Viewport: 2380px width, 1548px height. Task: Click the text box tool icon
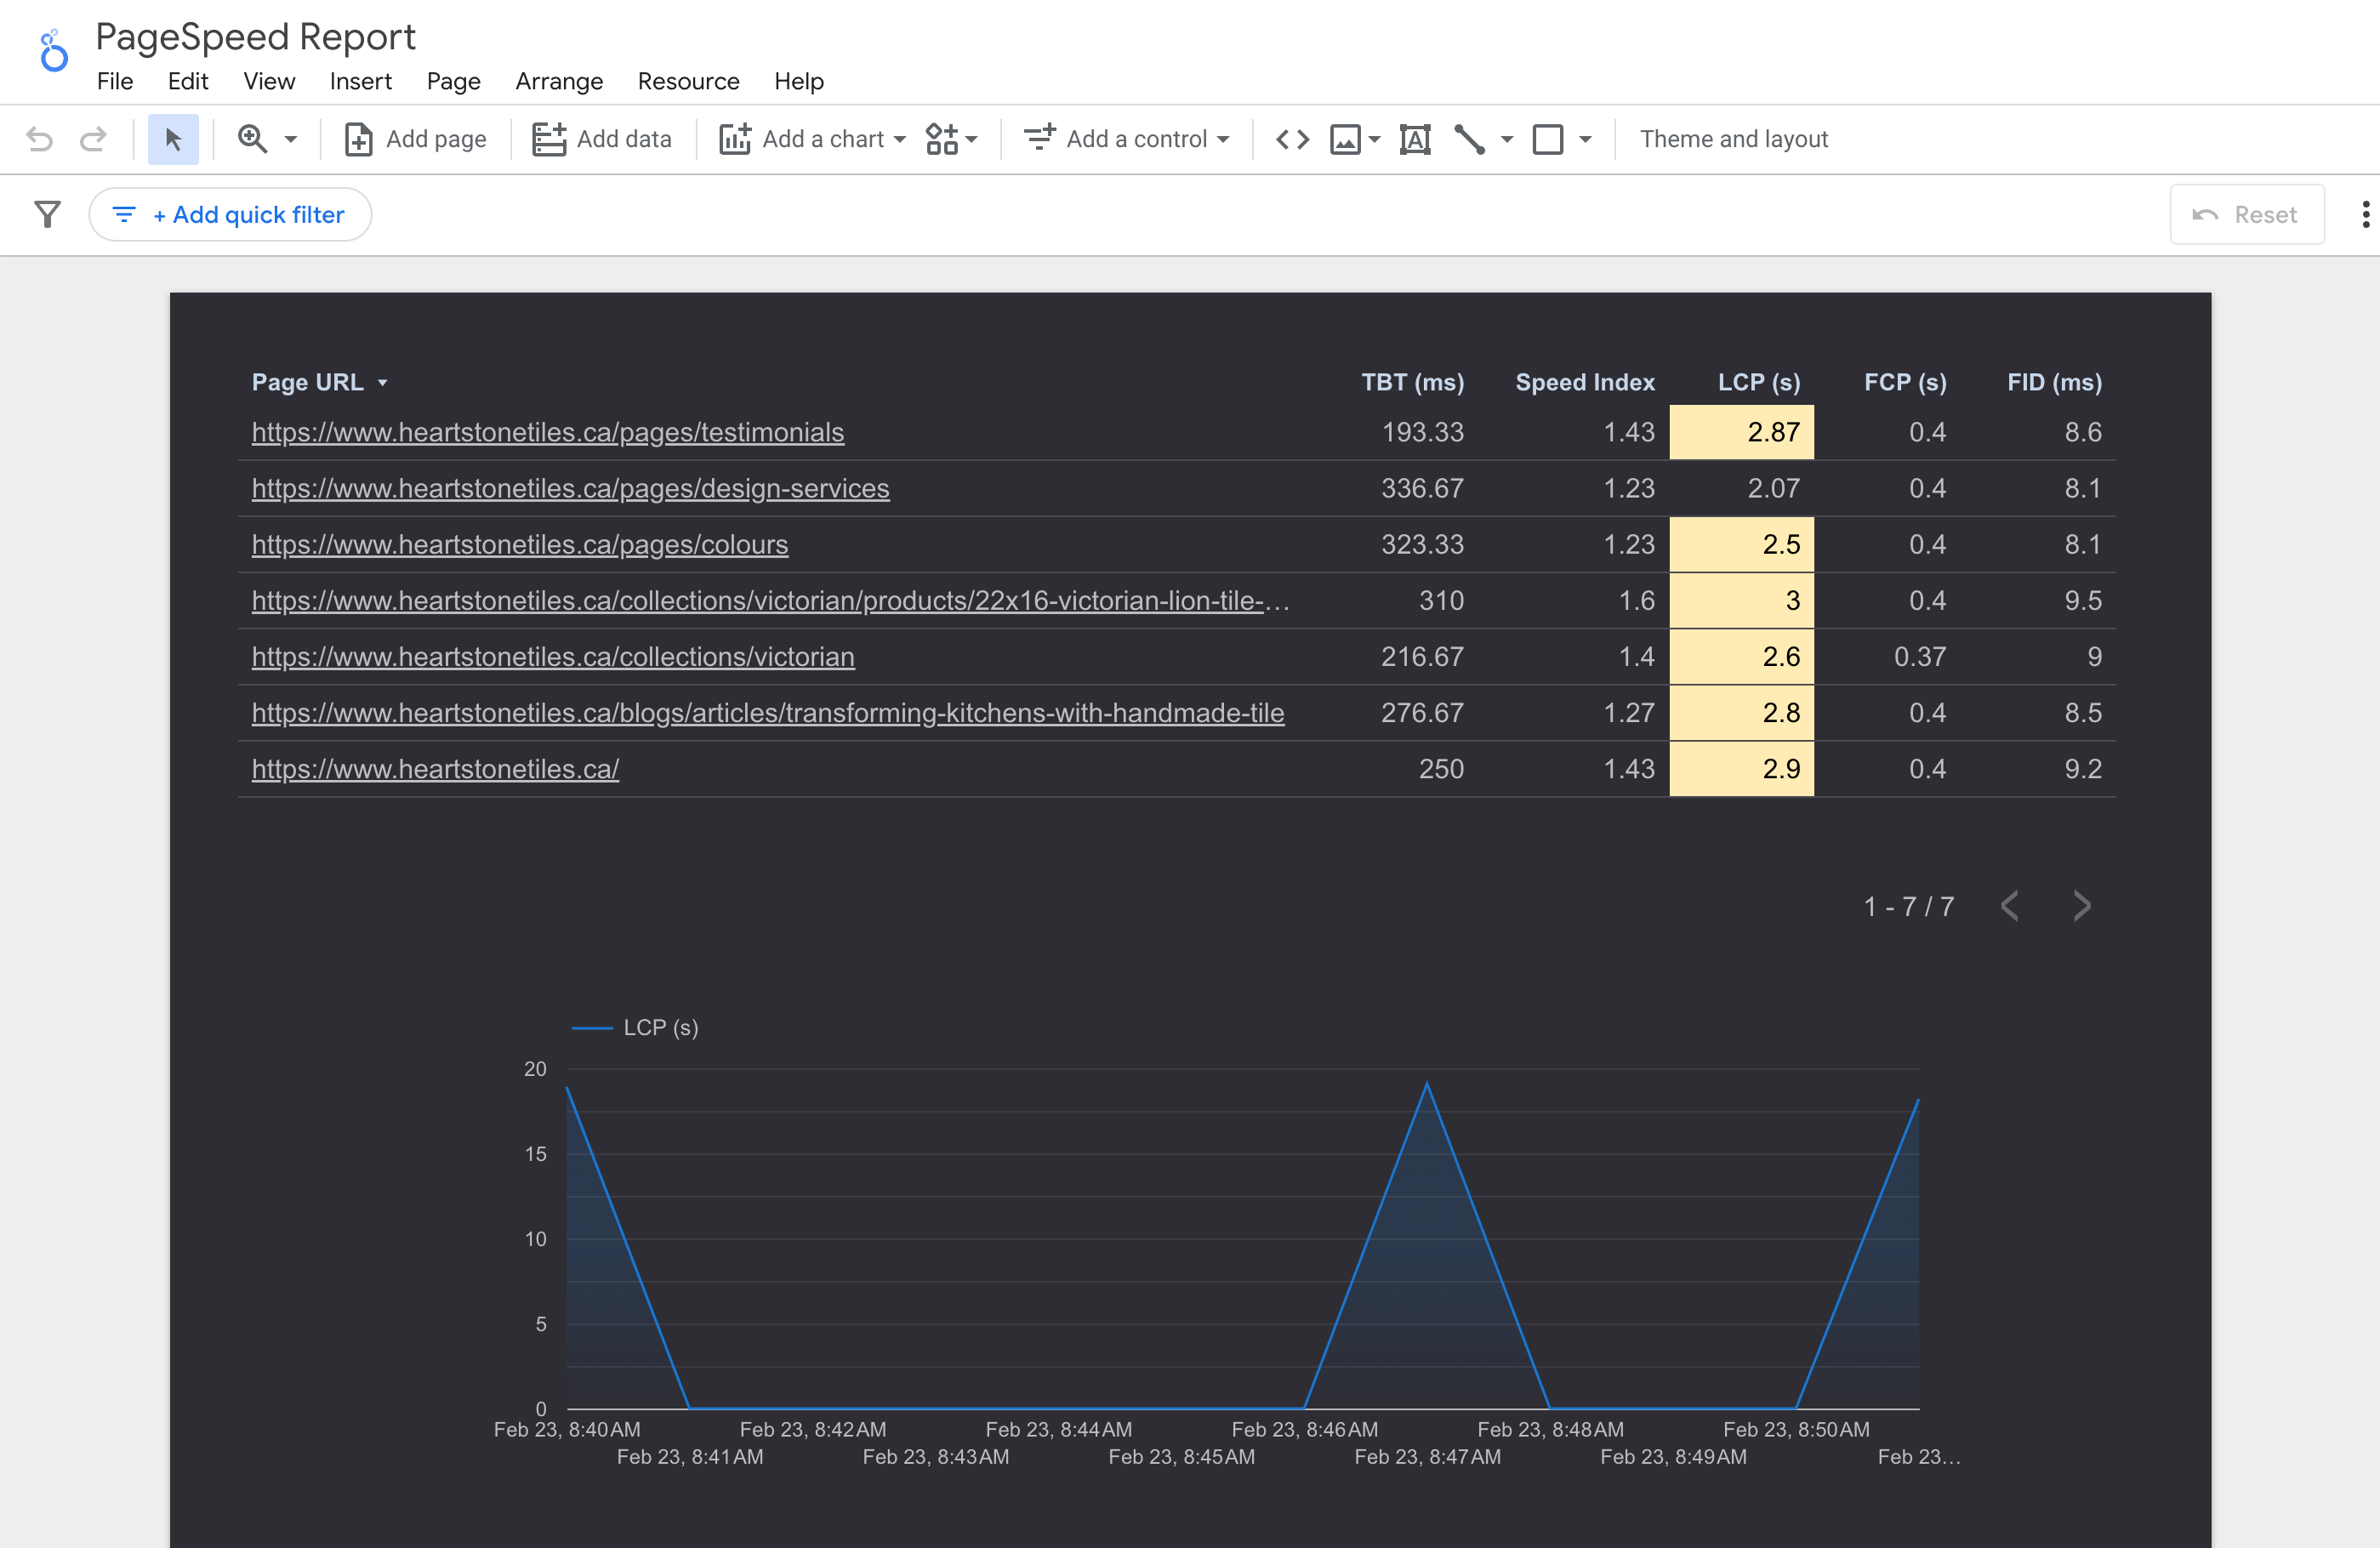[1415, 139]
